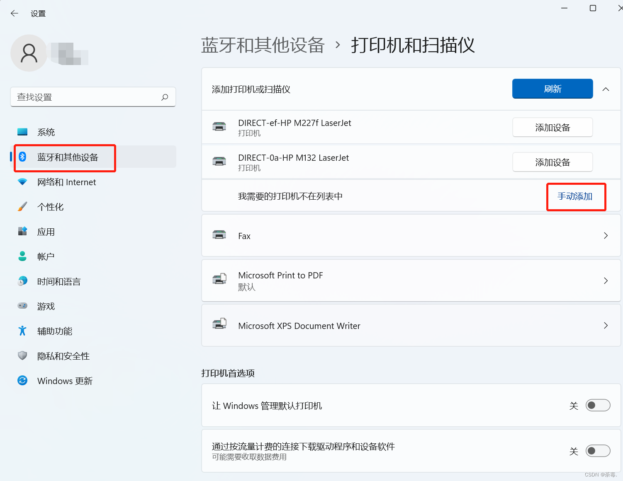The image size is (623, 481).
Task: Click the 打印机首选项 heading
Action: tap(228, 373)
